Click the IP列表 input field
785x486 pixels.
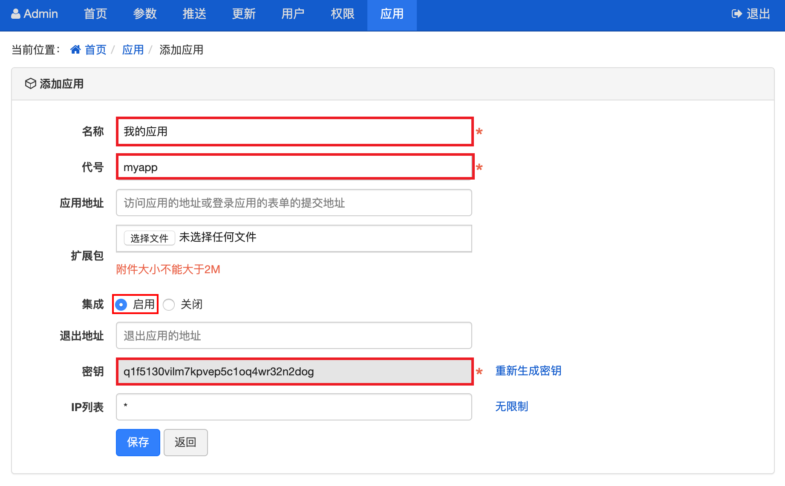tap(294, 407)
